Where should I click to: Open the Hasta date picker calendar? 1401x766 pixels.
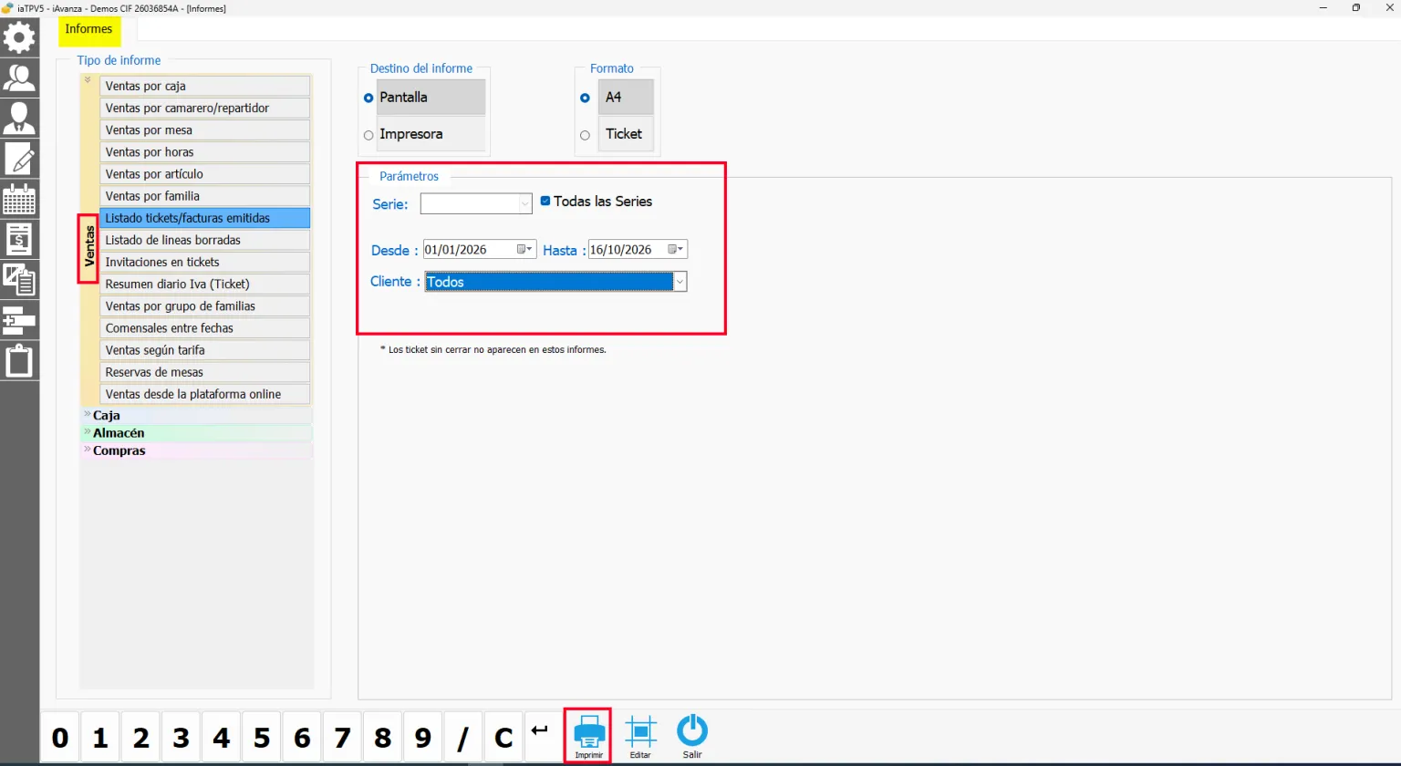676,249
